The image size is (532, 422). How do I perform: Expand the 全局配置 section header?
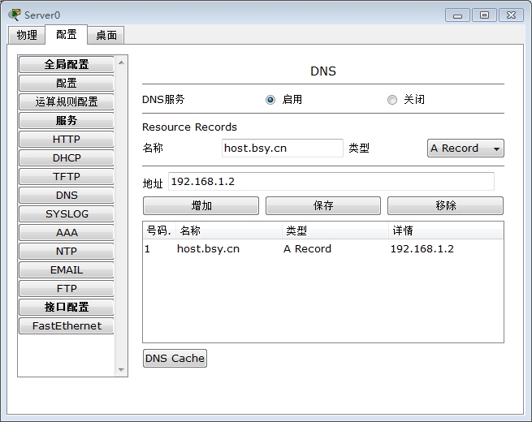click(67, 65)
